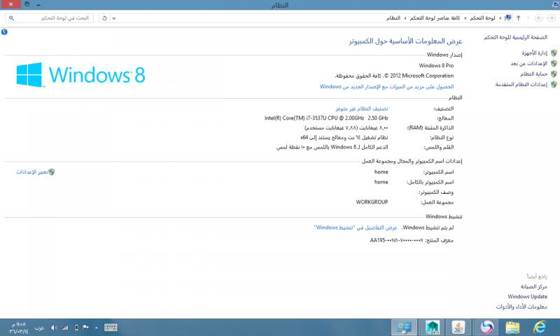
Task: Click the system icon in the title bar corner
Action: tap(555, 4)
